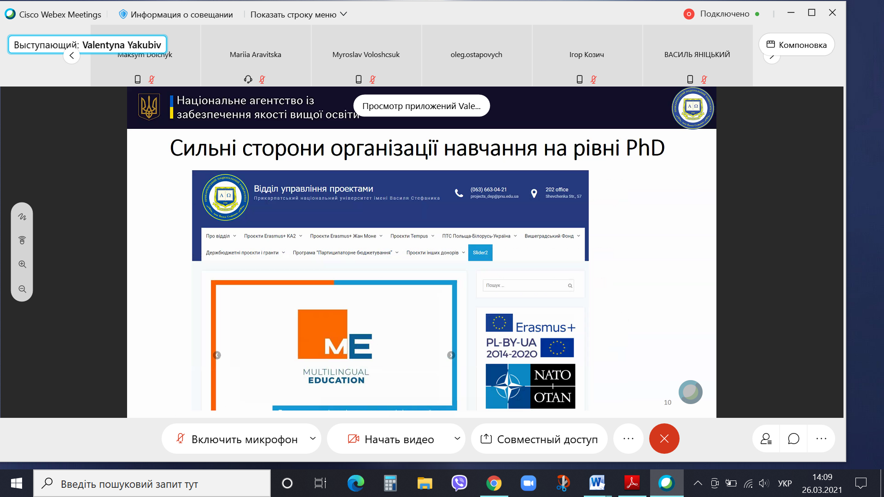The image size is (884, 497).
Task: Open meeting information shield icon
Action: [x=123, y=14]
